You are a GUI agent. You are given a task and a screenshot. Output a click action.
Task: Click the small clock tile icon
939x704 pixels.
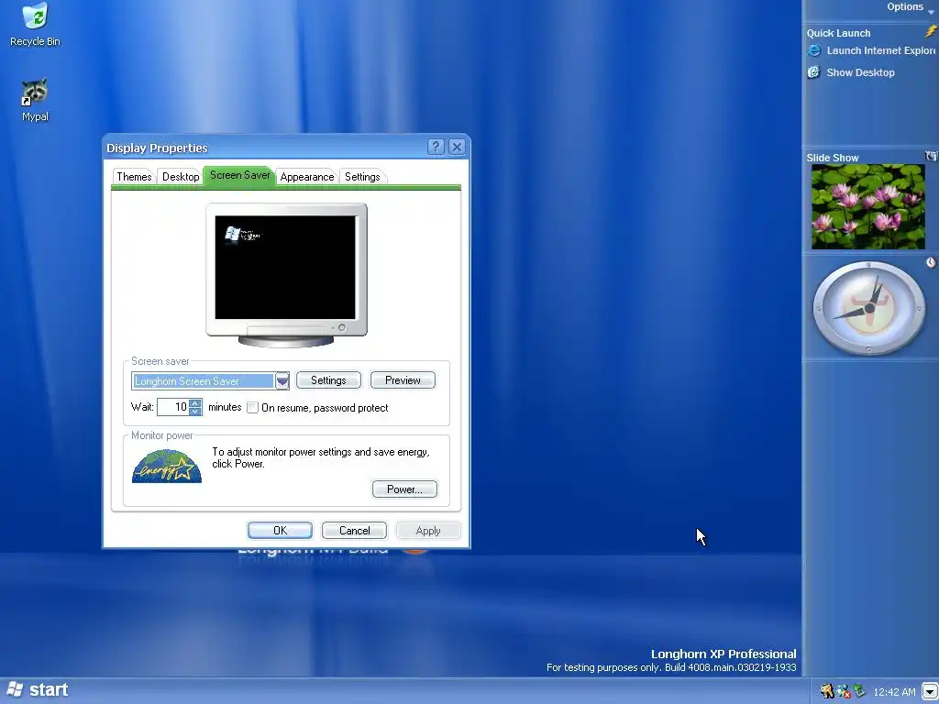tap(931, 262)
